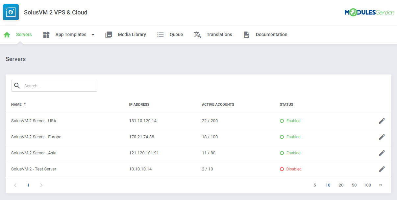Sort the table by Name column arrow
Viewport: 397px width, 200px height.
pyautogui.click(x=25, y=104)
